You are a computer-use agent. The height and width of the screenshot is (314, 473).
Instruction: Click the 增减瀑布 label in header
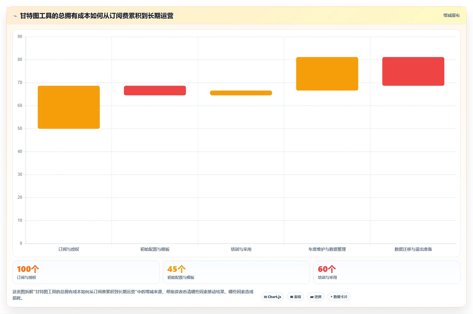pyautogui.click(x=451, y=15)
